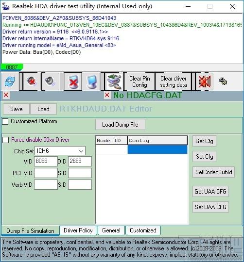Screen dimensions: 244x262
Task: Click the 'Power Data: Bus(D0), Codec(D0)' line
Action: (x=41, y=52)
